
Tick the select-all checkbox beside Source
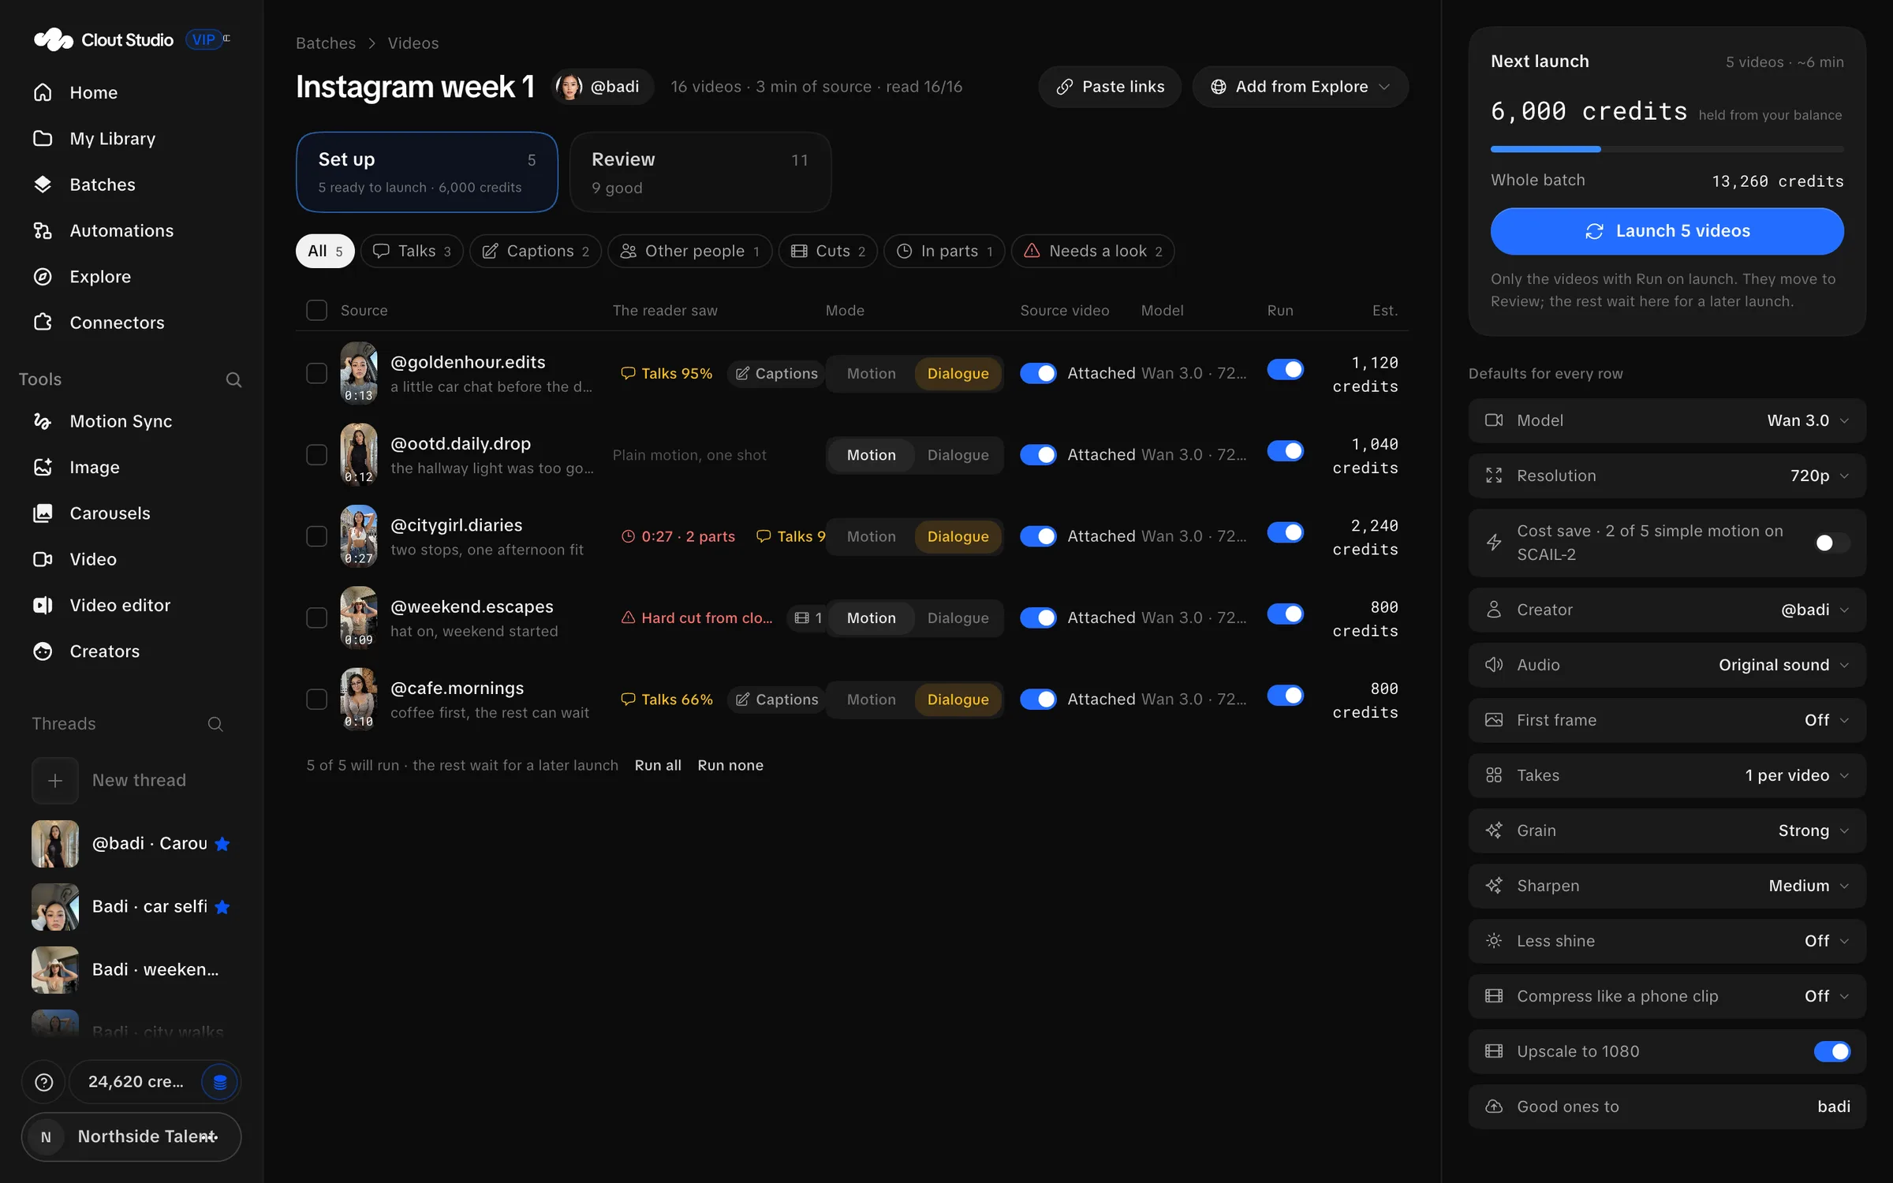coord(316,310)
